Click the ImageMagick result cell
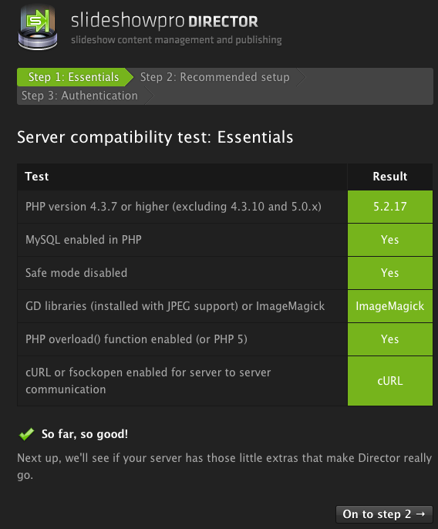 click(390, 306)
